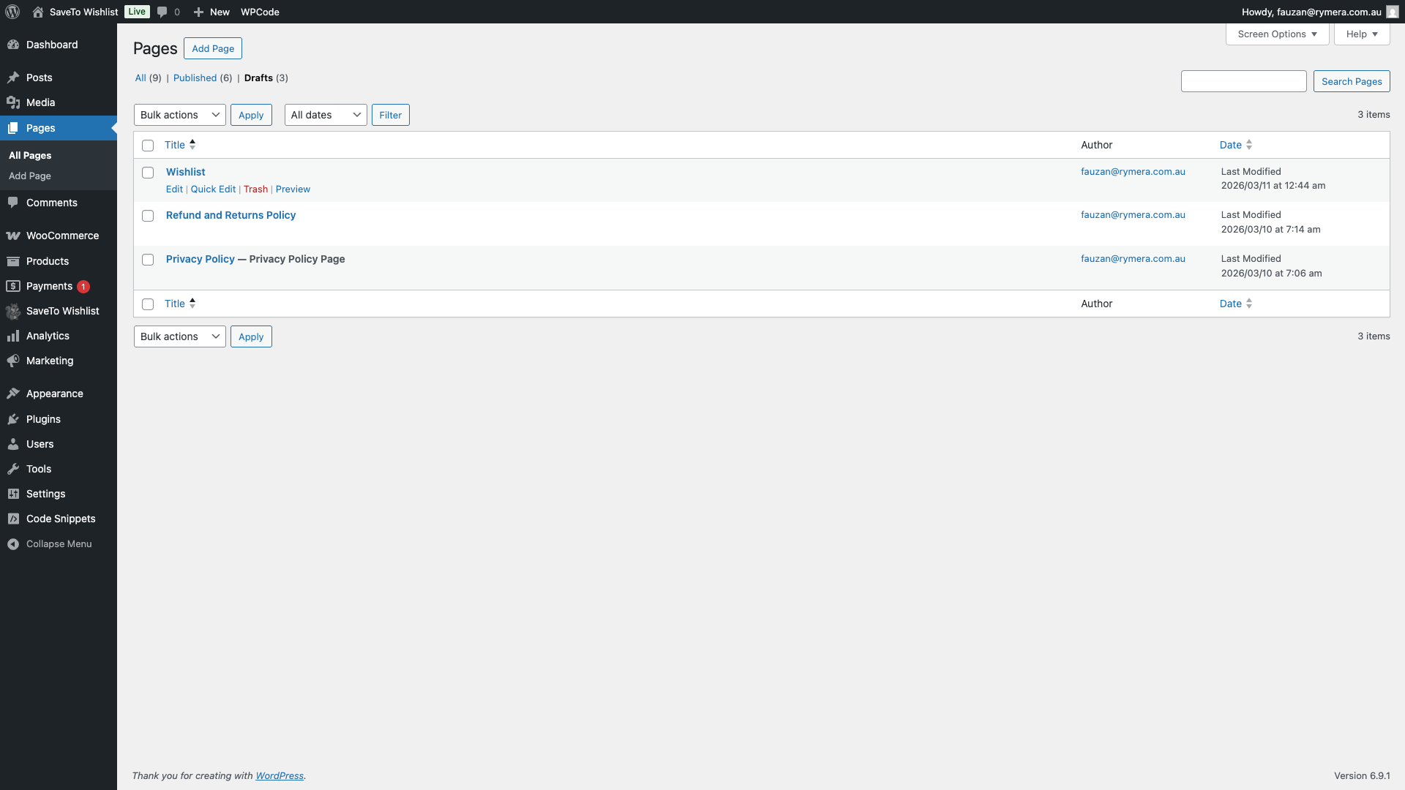
Task: Check the Wishlist row checkbox
Action: [x=148, y=172]
